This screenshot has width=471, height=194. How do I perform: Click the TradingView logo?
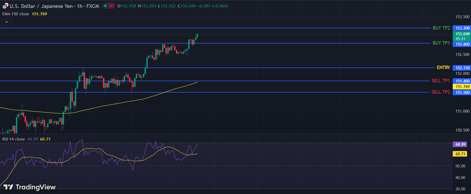click(x=30, y=187)
